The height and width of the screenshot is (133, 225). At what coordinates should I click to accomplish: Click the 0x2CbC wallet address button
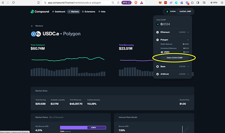[x=185, y=11]
